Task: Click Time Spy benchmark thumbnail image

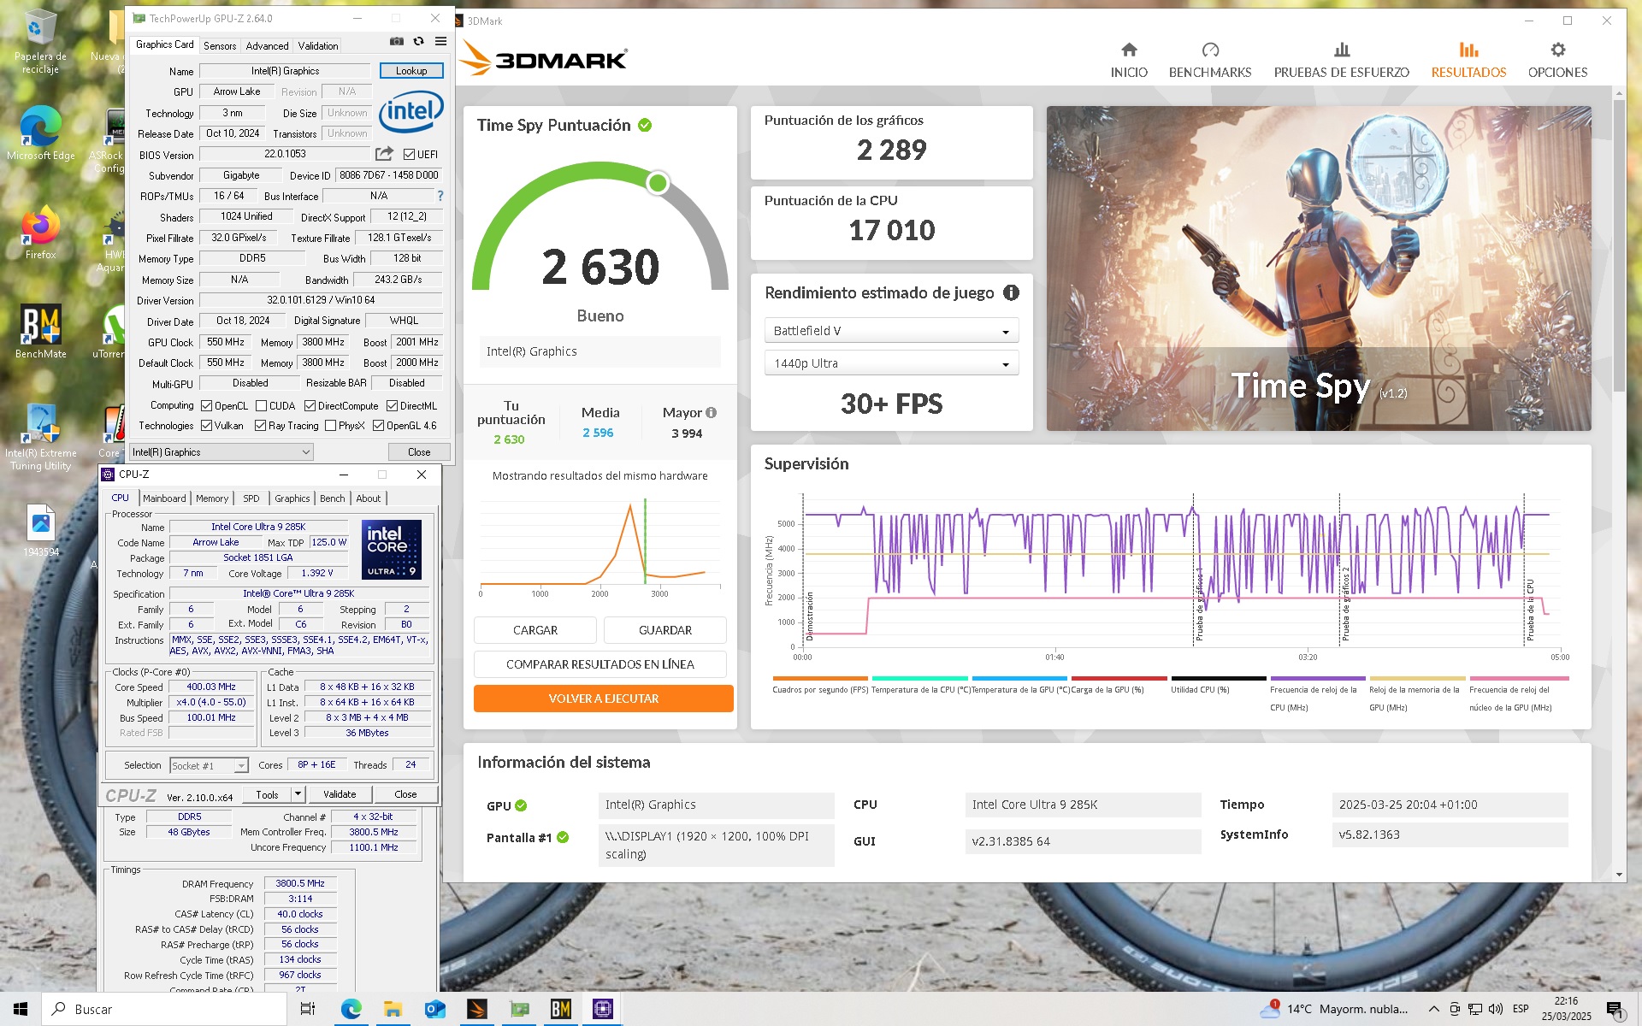Action: coord(1319,268)
